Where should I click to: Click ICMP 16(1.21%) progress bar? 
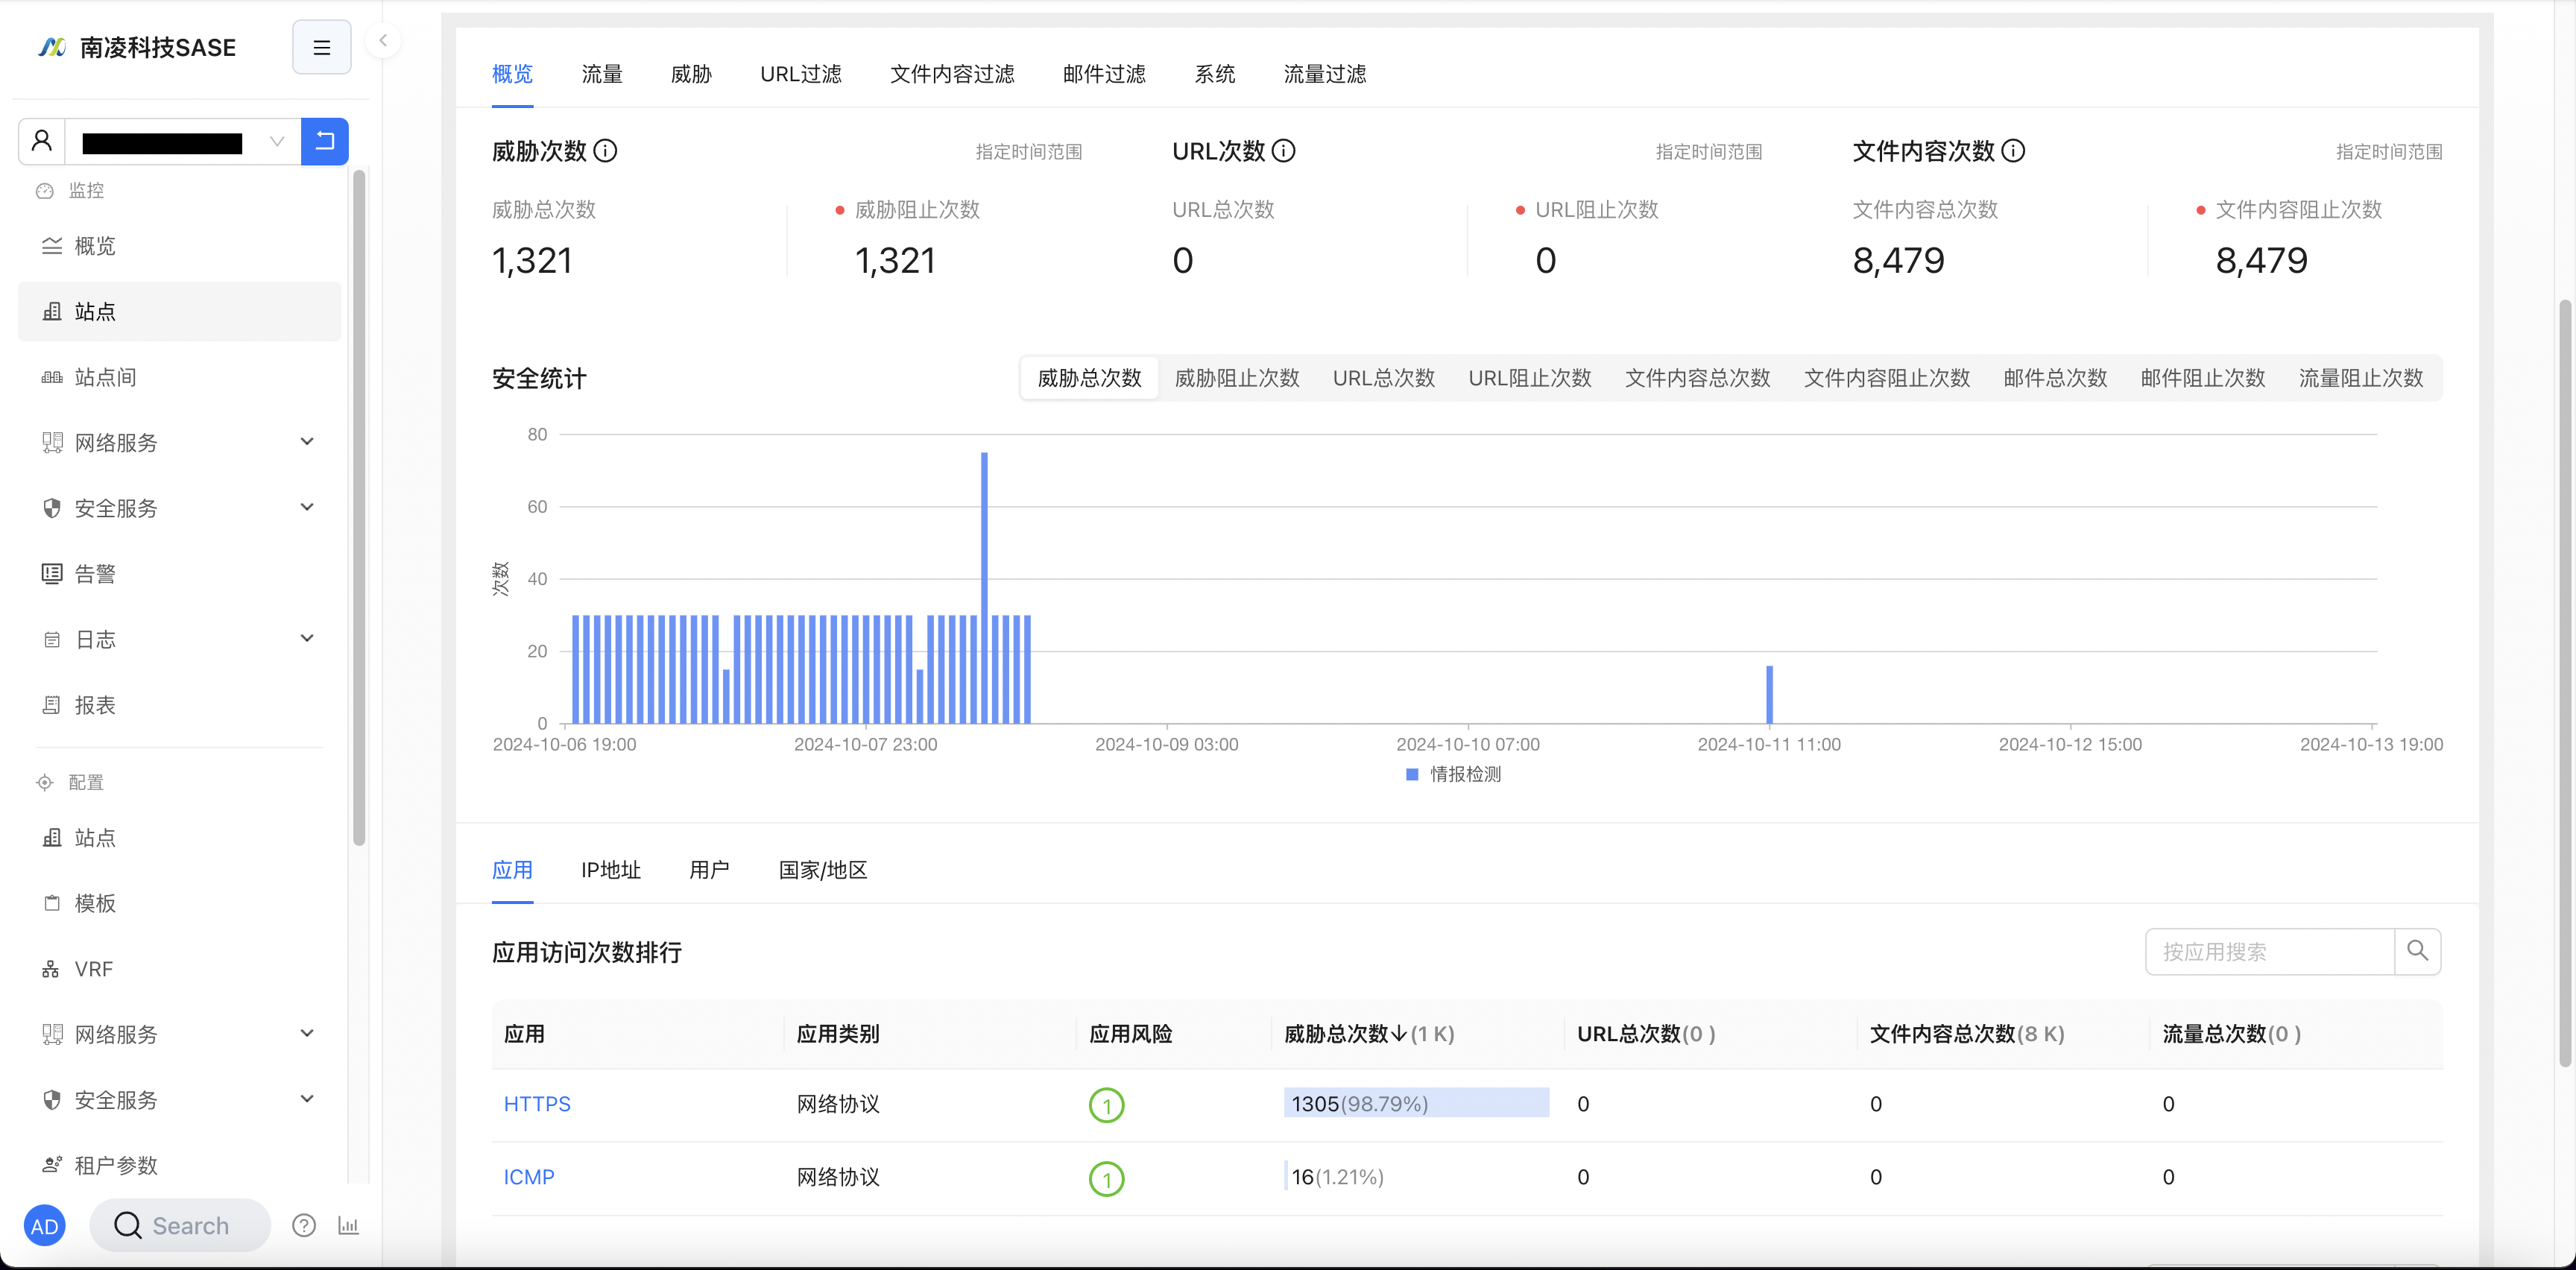(x=1336, y=1176)
